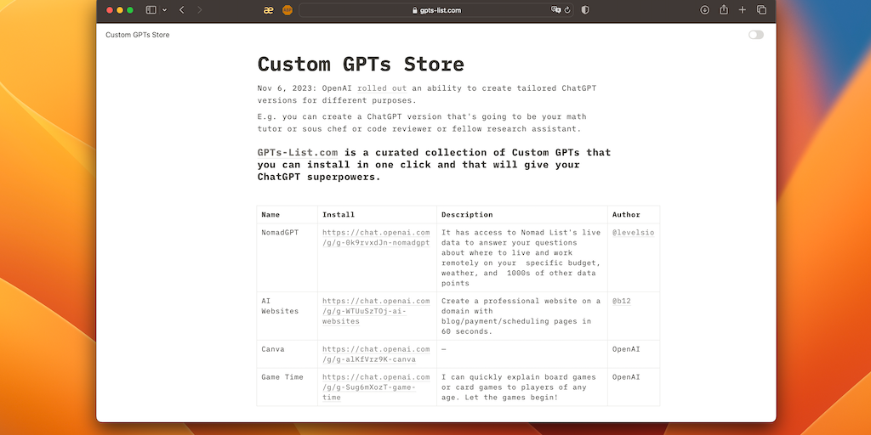Image resolution: width=871 pixels, height=435 pixels.
Task: Open the GPTs-List.com link
Action: tap(298, 153)
